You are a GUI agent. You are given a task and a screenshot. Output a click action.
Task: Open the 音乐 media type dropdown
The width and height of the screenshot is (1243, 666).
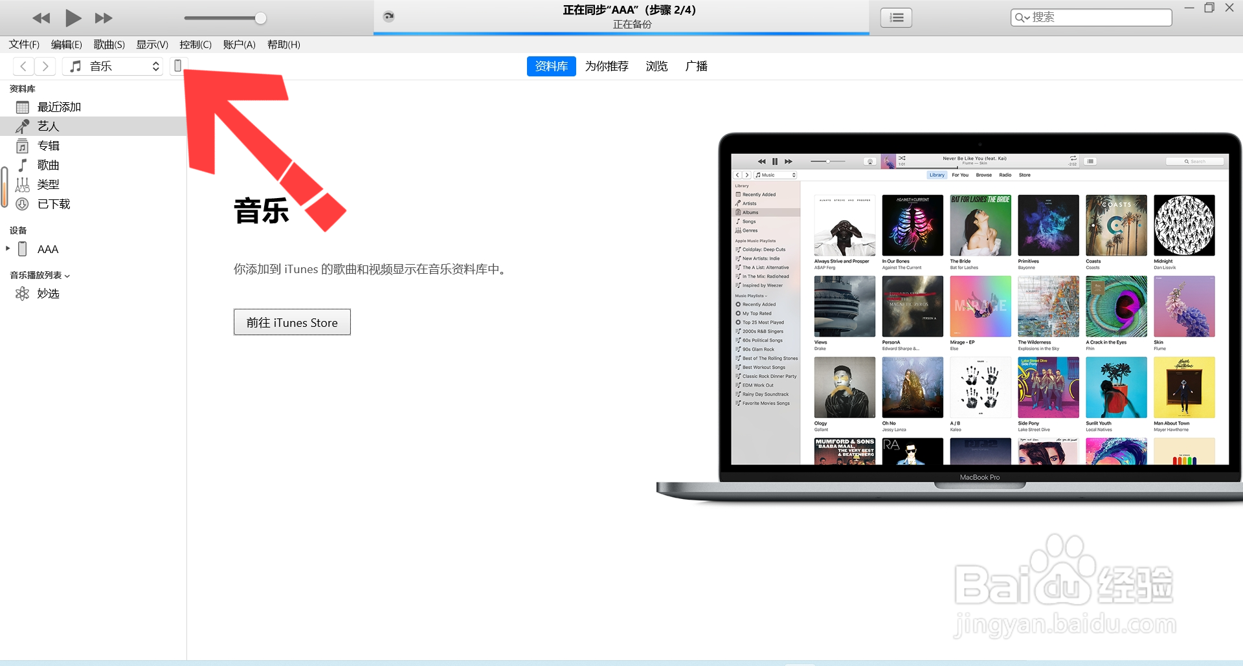click(113, 66)
